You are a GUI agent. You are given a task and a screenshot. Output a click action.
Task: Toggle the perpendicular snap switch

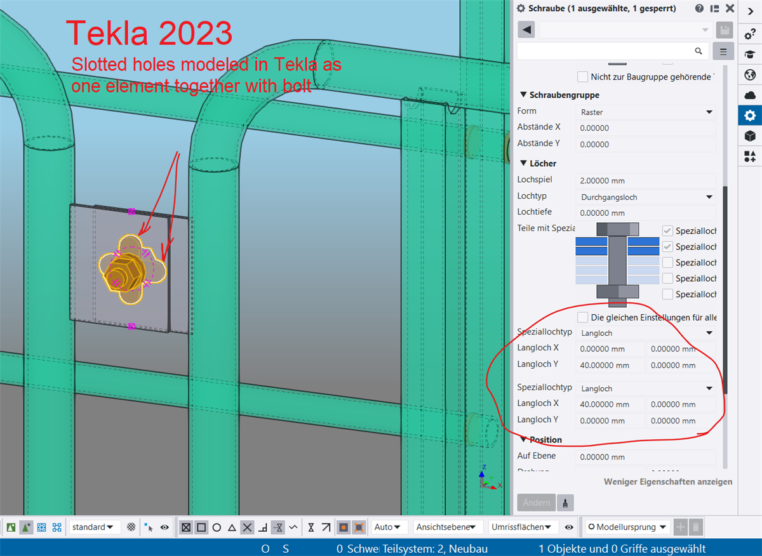click(x=262, y=527)
